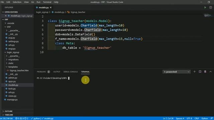Click 'Signup_teacher' string on line 9
Image resolution: width=214 pixels, height=120 pixels.
click(x=97, y=48)
